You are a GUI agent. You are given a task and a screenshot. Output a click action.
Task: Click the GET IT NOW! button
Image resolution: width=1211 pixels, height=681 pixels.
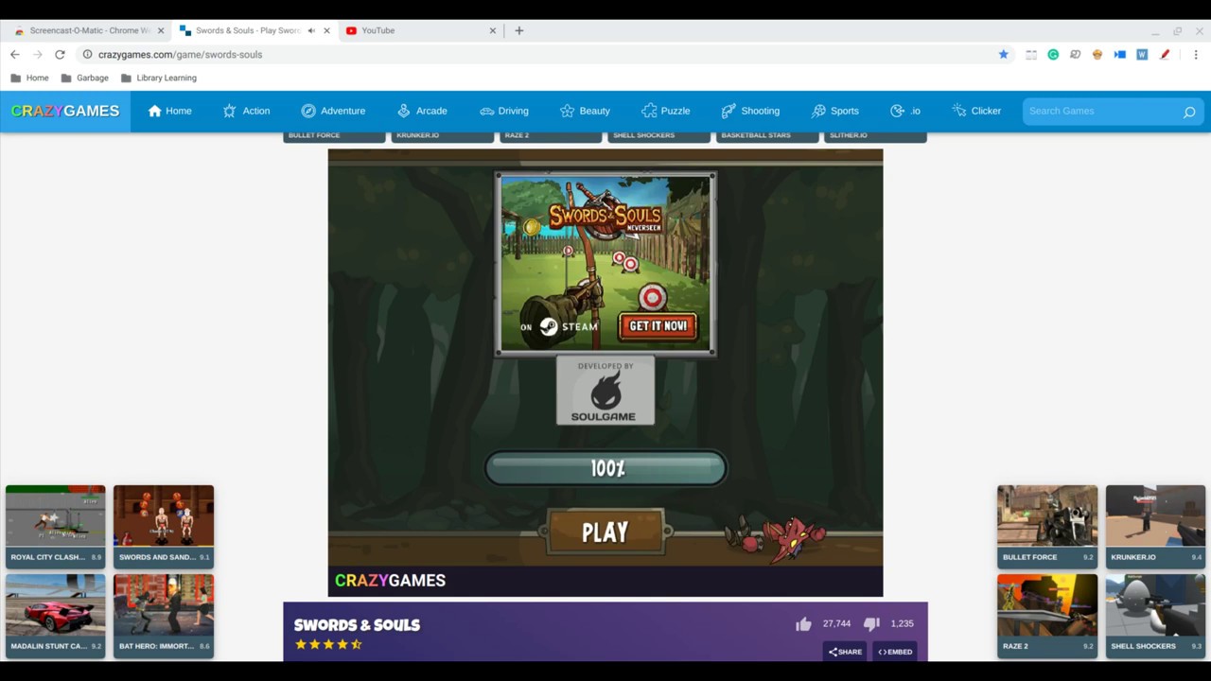pyautogui.click(x=658, y=326)
